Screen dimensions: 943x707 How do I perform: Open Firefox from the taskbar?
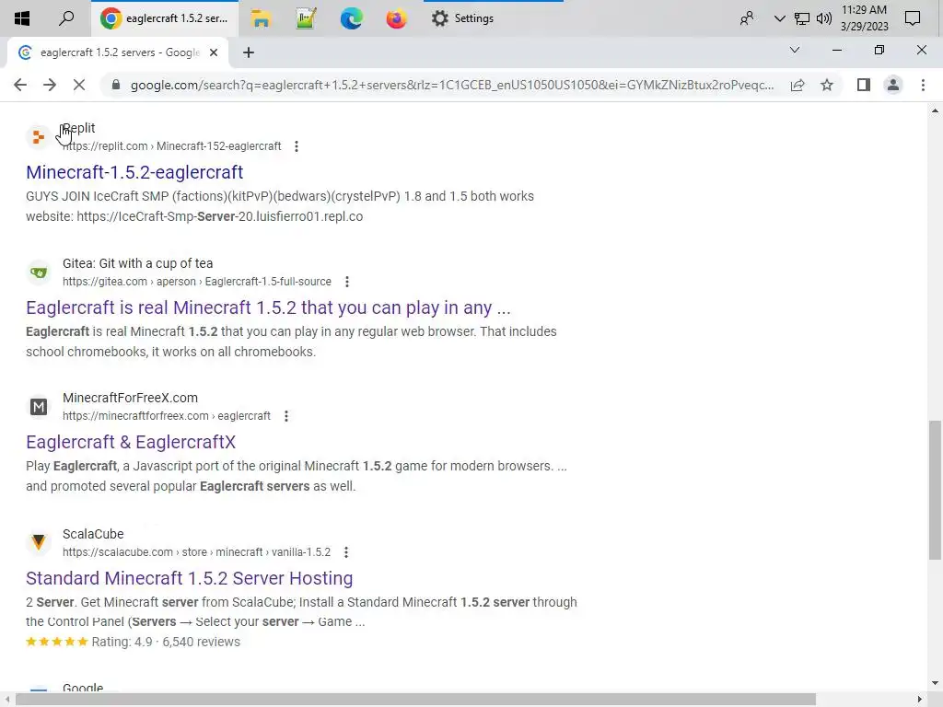click(396, 18)
